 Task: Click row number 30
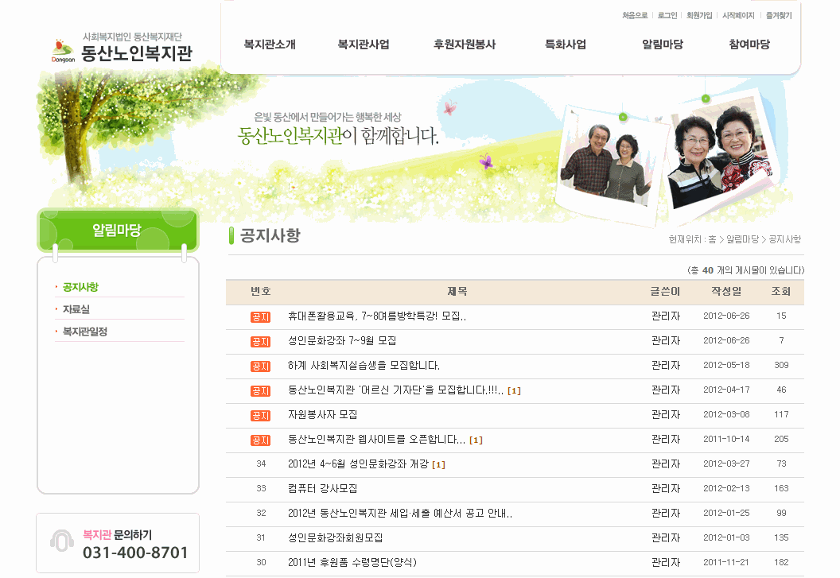[x=261, y=562]
